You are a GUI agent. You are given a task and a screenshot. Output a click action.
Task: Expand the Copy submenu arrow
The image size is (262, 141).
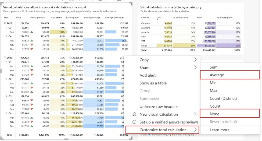point(195,60)
